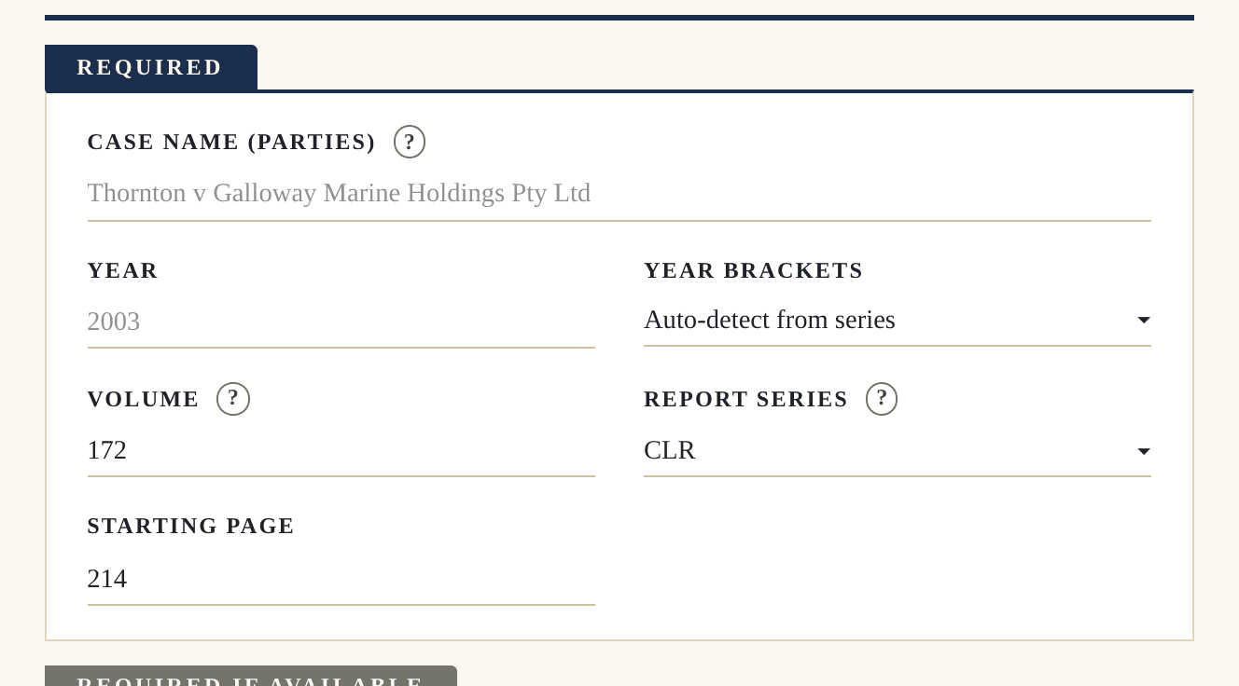1239x686 pixels.
Task: Open the Required If Available tab
Action: click(x=251, y=677)
